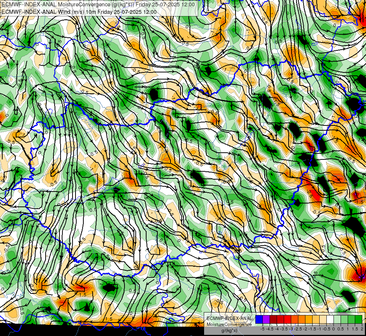The width and height of the screenshot is (366, 336).
Task: Pick the darkest green legend swatch before 2
Action: coord(359,319)
